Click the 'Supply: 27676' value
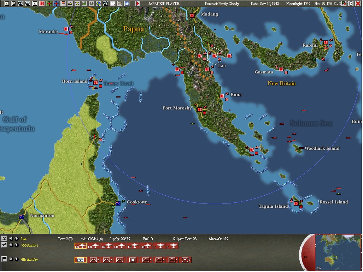 (119, 239)
